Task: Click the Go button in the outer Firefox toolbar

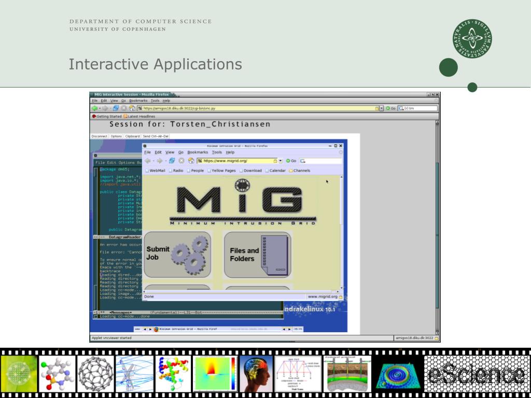Action: point(390,108)
